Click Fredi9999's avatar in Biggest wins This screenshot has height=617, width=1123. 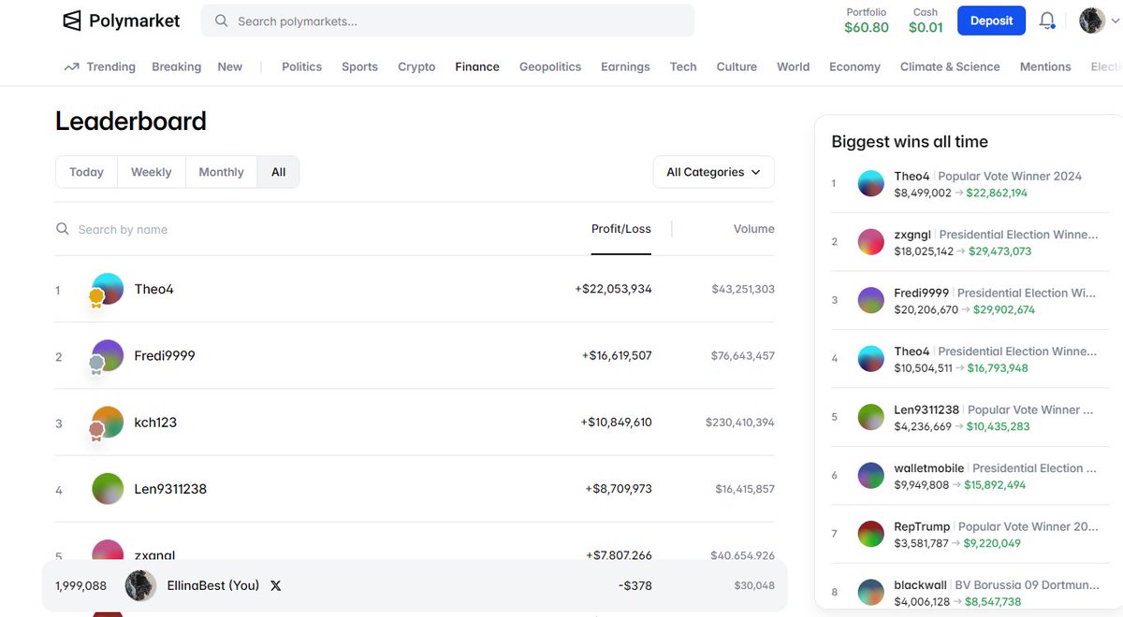tap(871, 300)
